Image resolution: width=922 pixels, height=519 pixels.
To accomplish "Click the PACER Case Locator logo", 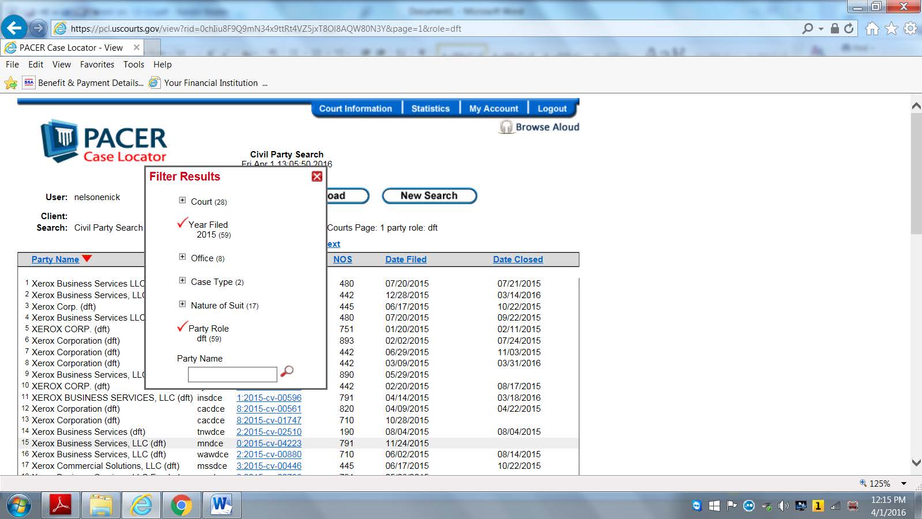I will [x=104, y=141].
